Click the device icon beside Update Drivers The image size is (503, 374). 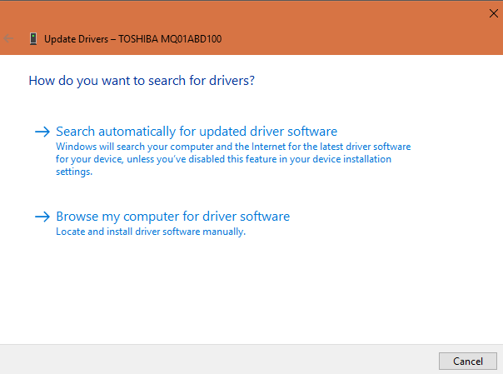coord(32,38)
